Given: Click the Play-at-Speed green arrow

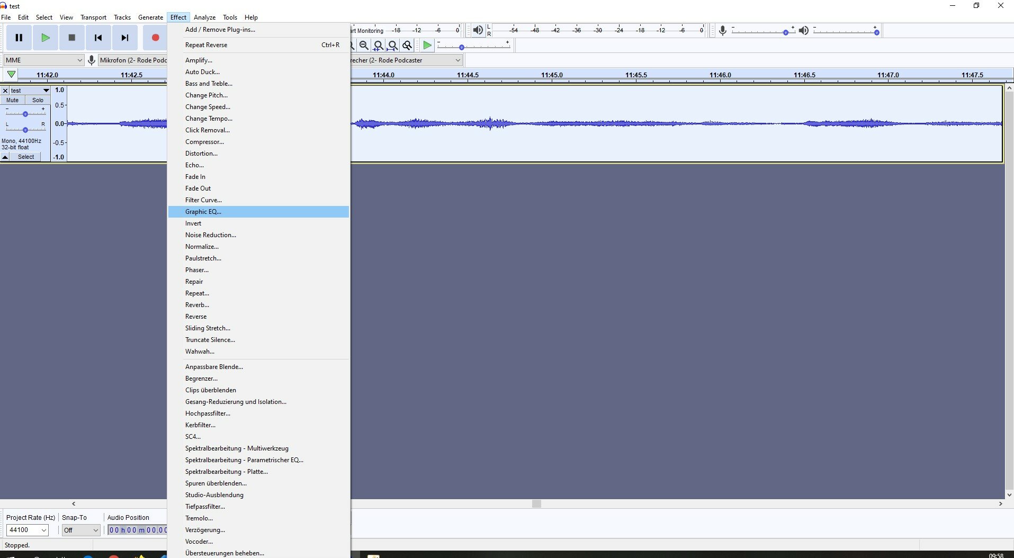Looking at the screenshot, I should pyautogui.click(x=427, y=46).
